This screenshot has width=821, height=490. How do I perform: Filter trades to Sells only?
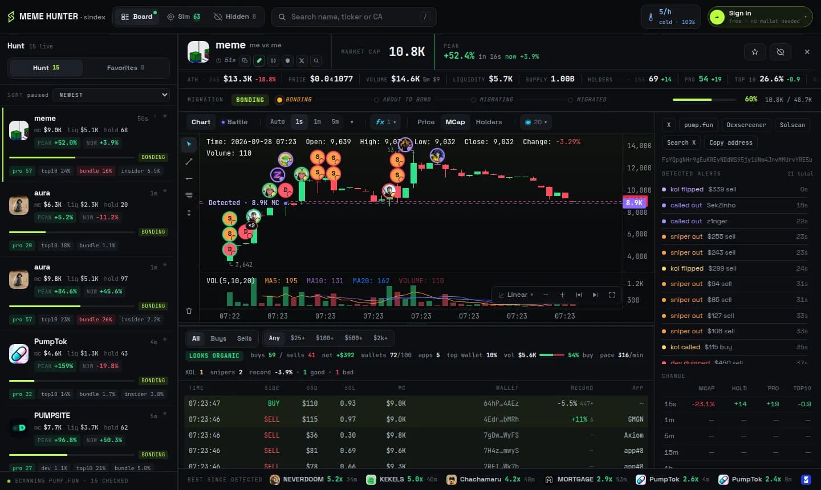[x=244, y=338]
